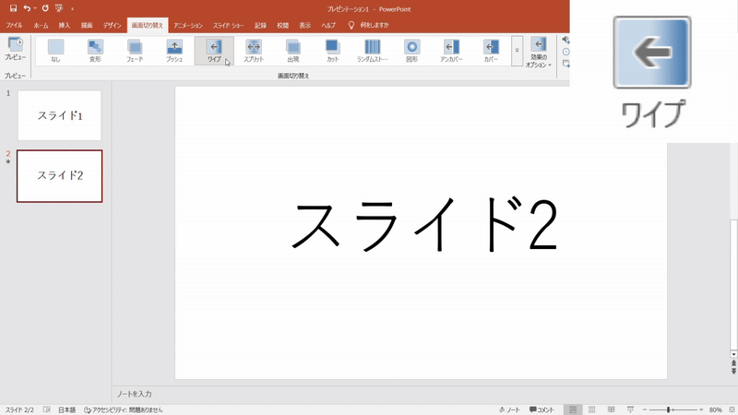
Task: Fit slide to current window
Action: (732, 409)
